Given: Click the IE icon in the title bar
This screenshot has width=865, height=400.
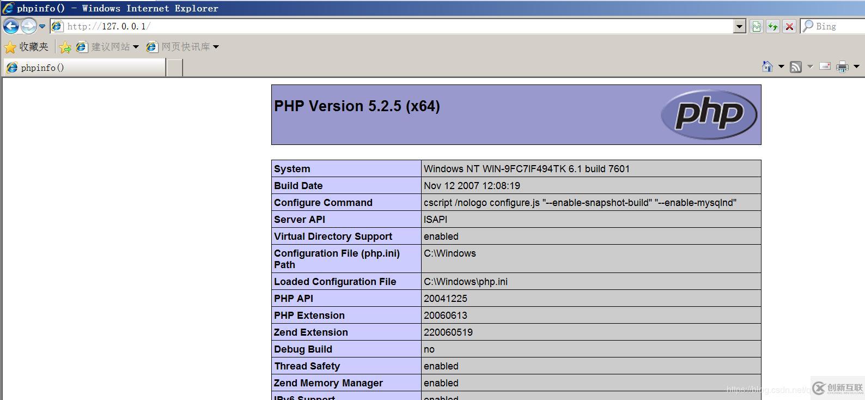Looking at the screenshot, I should (x=8, y=8).
